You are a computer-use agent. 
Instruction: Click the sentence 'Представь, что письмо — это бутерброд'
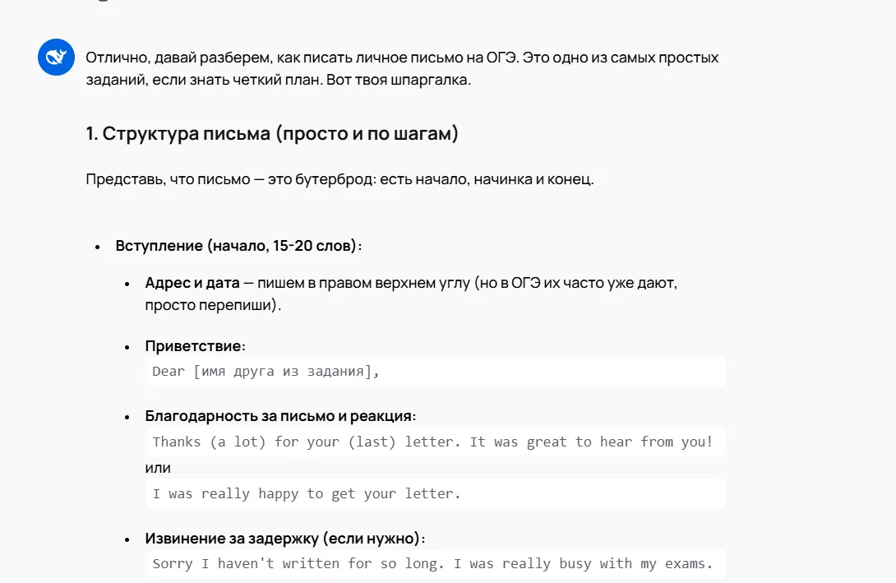point(231,179)
